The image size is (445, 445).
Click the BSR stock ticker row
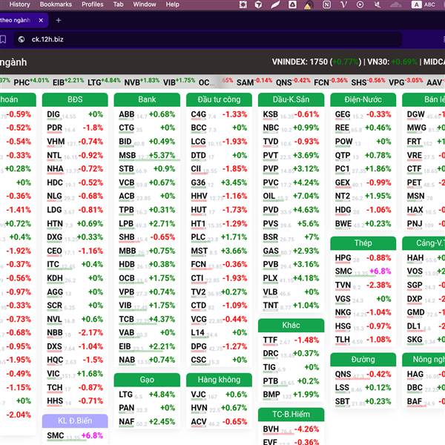click(x=291, y=237)
